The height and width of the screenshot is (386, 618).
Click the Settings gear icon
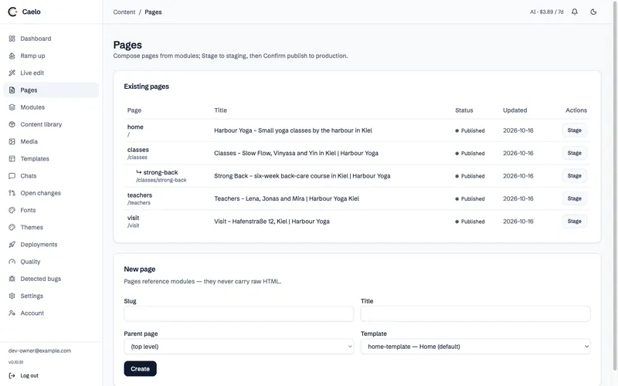(x=12, y=296)
